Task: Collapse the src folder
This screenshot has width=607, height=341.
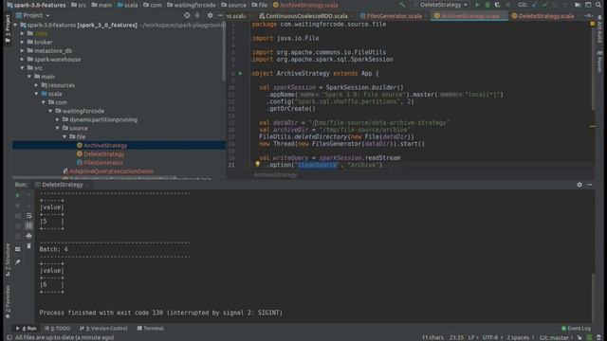Action: pyautogui.click(x=22, y=67)
